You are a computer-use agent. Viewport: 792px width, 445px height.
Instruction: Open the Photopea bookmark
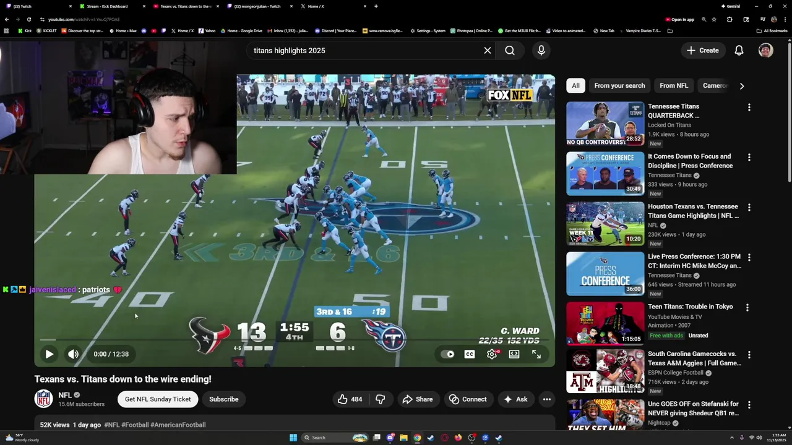pyautogui.click(x=471, y=31)
